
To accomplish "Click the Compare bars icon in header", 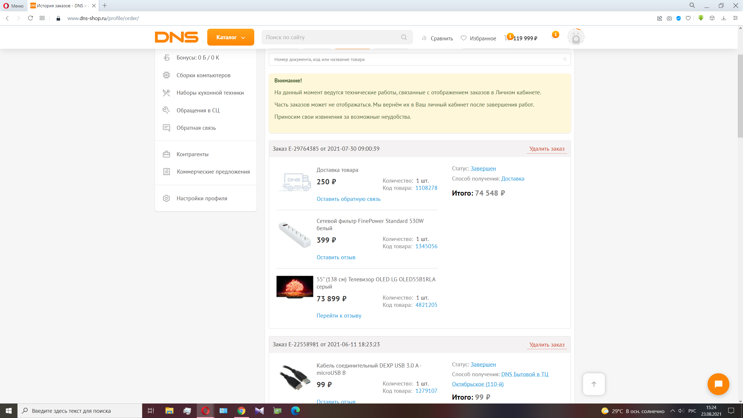I will click(424, 38).
